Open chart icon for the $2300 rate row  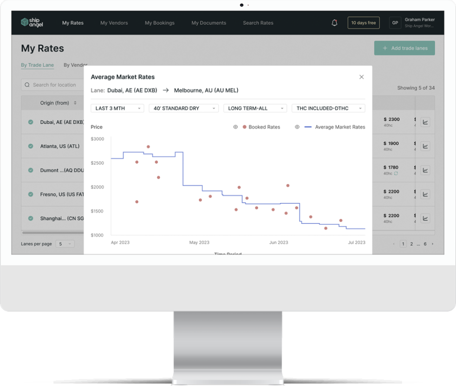pos(425,122)
